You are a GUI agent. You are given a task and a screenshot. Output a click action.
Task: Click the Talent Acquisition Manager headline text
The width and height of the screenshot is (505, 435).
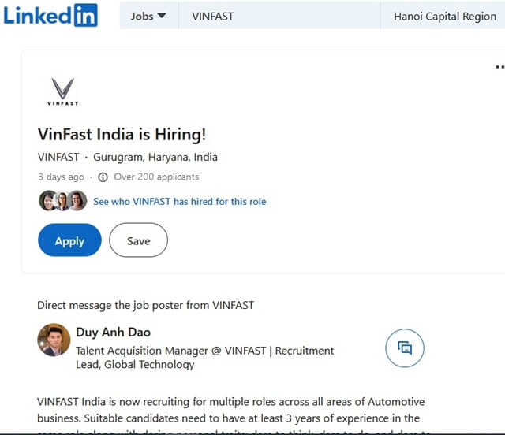pyautogui.click(x=205, y=358)
